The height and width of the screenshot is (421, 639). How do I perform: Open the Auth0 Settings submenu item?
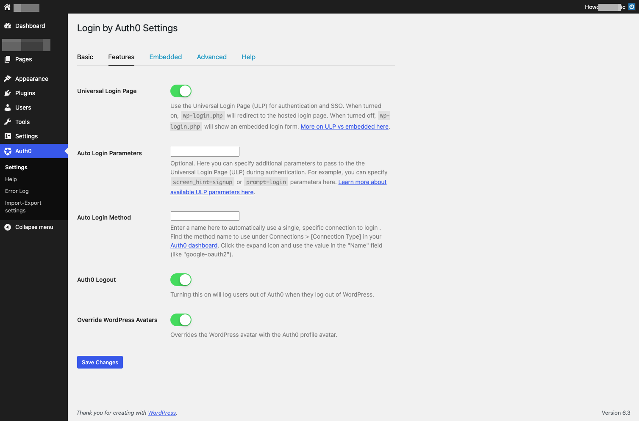tap(16, 168)
